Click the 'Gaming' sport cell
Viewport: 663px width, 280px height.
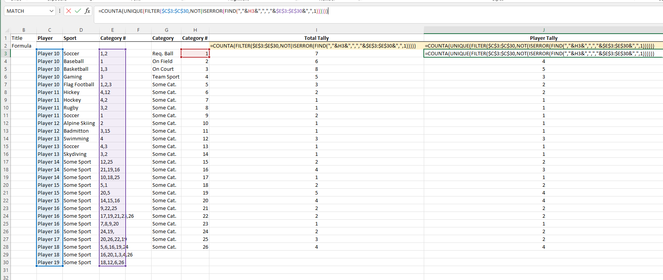pos(81,77)
